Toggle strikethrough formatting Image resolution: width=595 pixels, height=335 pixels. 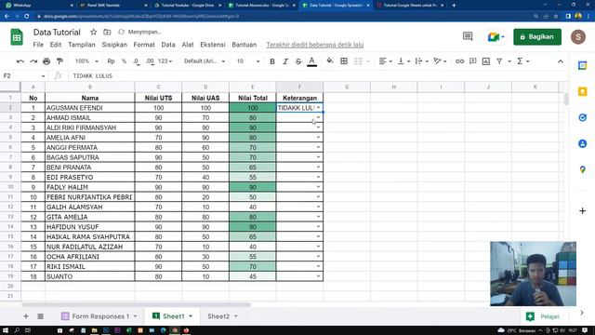tap(298, 61)
